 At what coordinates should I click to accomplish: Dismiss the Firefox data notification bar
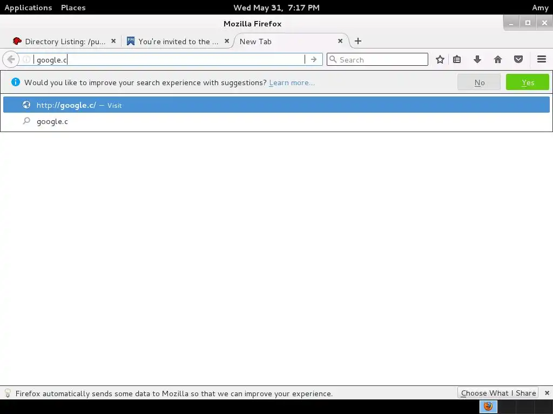(547, 393)
